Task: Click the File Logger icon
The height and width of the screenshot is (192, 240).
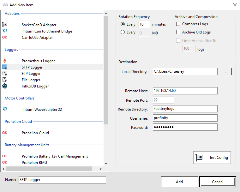Action: 5,80
